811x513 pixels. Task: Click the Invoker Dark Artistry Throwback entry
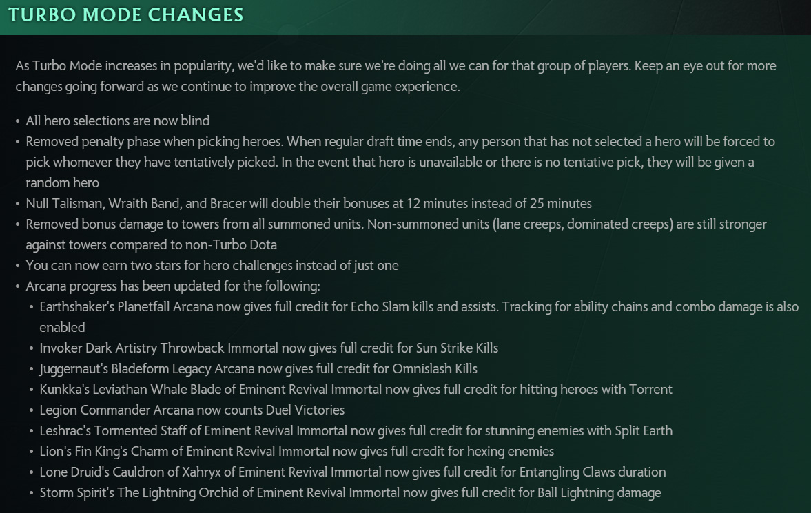click(269, 348)
